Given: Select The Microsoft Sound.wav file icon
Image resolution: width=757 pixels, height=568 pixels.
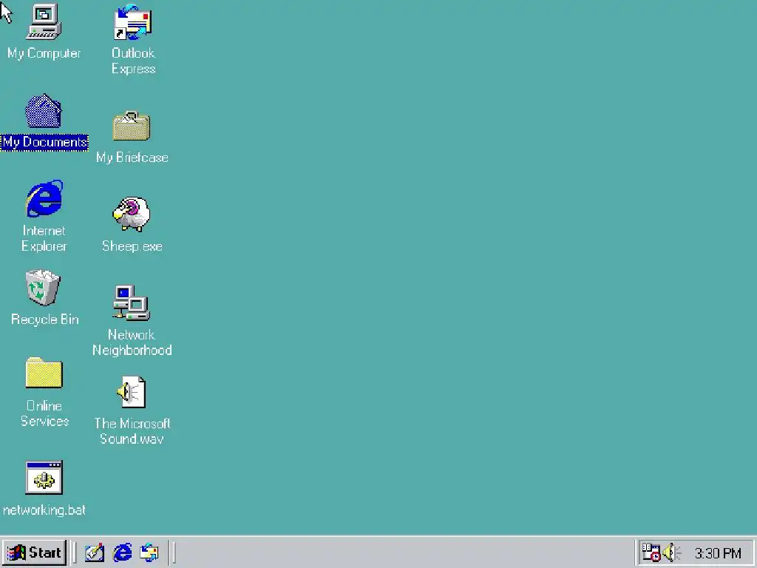Looking at the screenshot, I should pyautogui.click(x=132, y=392).
